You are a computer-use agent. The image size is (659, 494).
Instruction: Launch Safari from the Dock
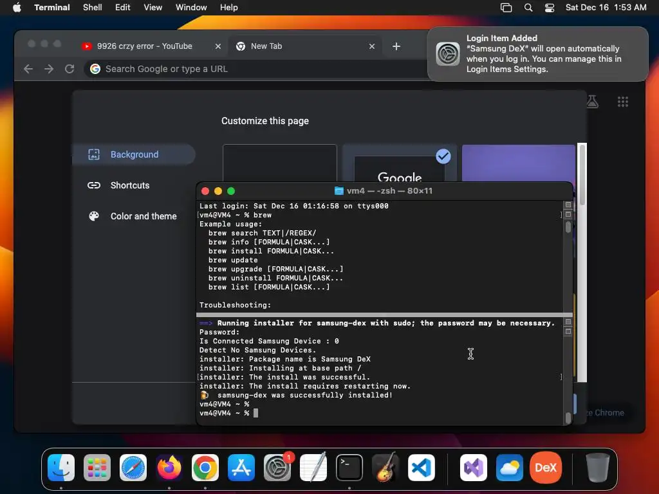(x=133, y=468)
